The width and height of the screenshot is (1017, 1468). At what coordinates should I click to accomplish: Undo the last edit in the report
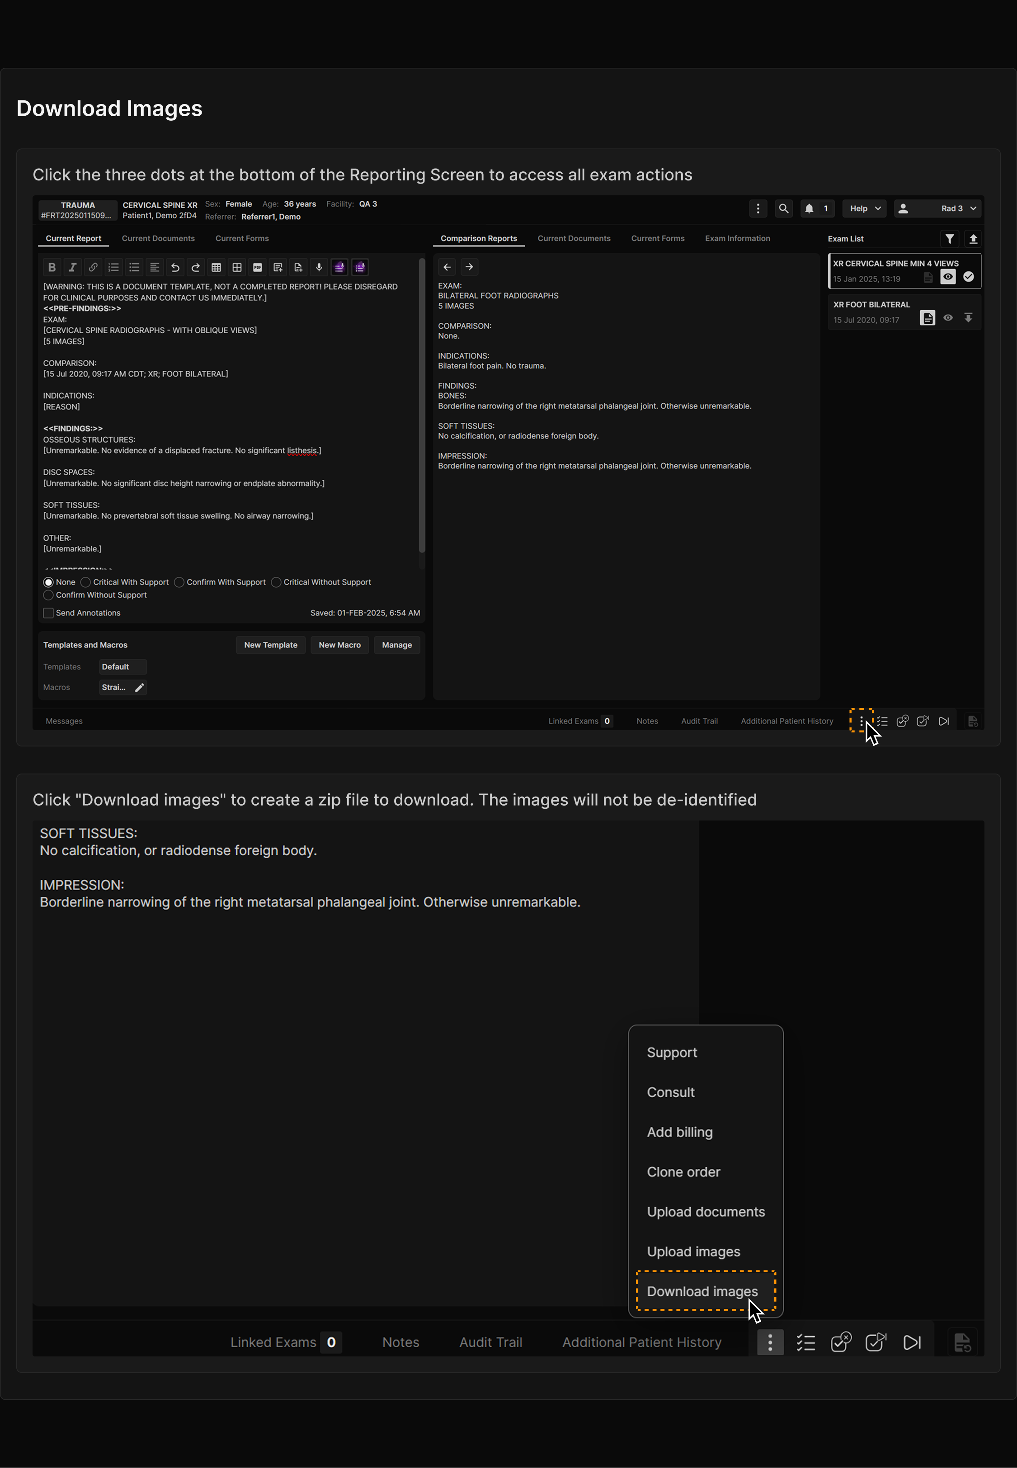[x=175, y=267]
